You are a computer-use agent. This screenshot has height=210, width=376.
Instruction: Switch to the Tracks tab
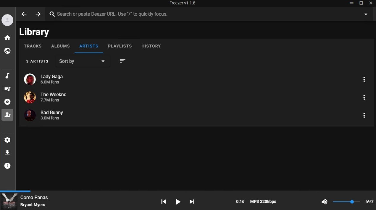point(33,46)
